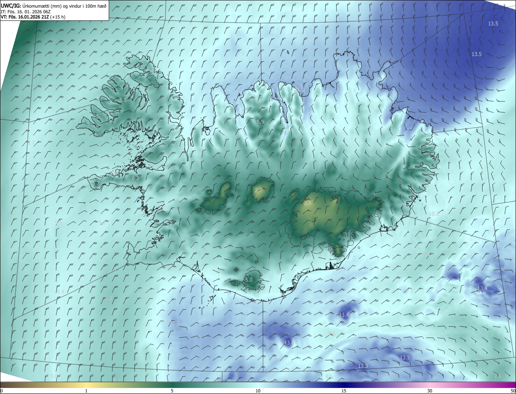This screenshot has width=516, height=394.
Task: Click the 5.0 value label on the map
Action: [248, 280]
